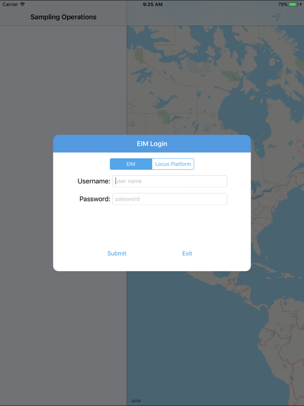The width and height of the screenshot is (304, 406).
Task: Tap the 9:25 AM clock
Action: tap(153, 4)
